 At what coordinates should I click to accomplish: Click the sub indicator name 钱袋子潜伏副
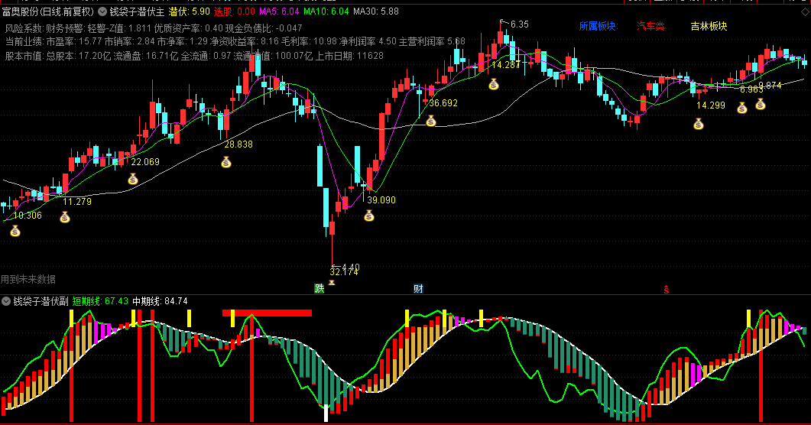tap(41, 301)
